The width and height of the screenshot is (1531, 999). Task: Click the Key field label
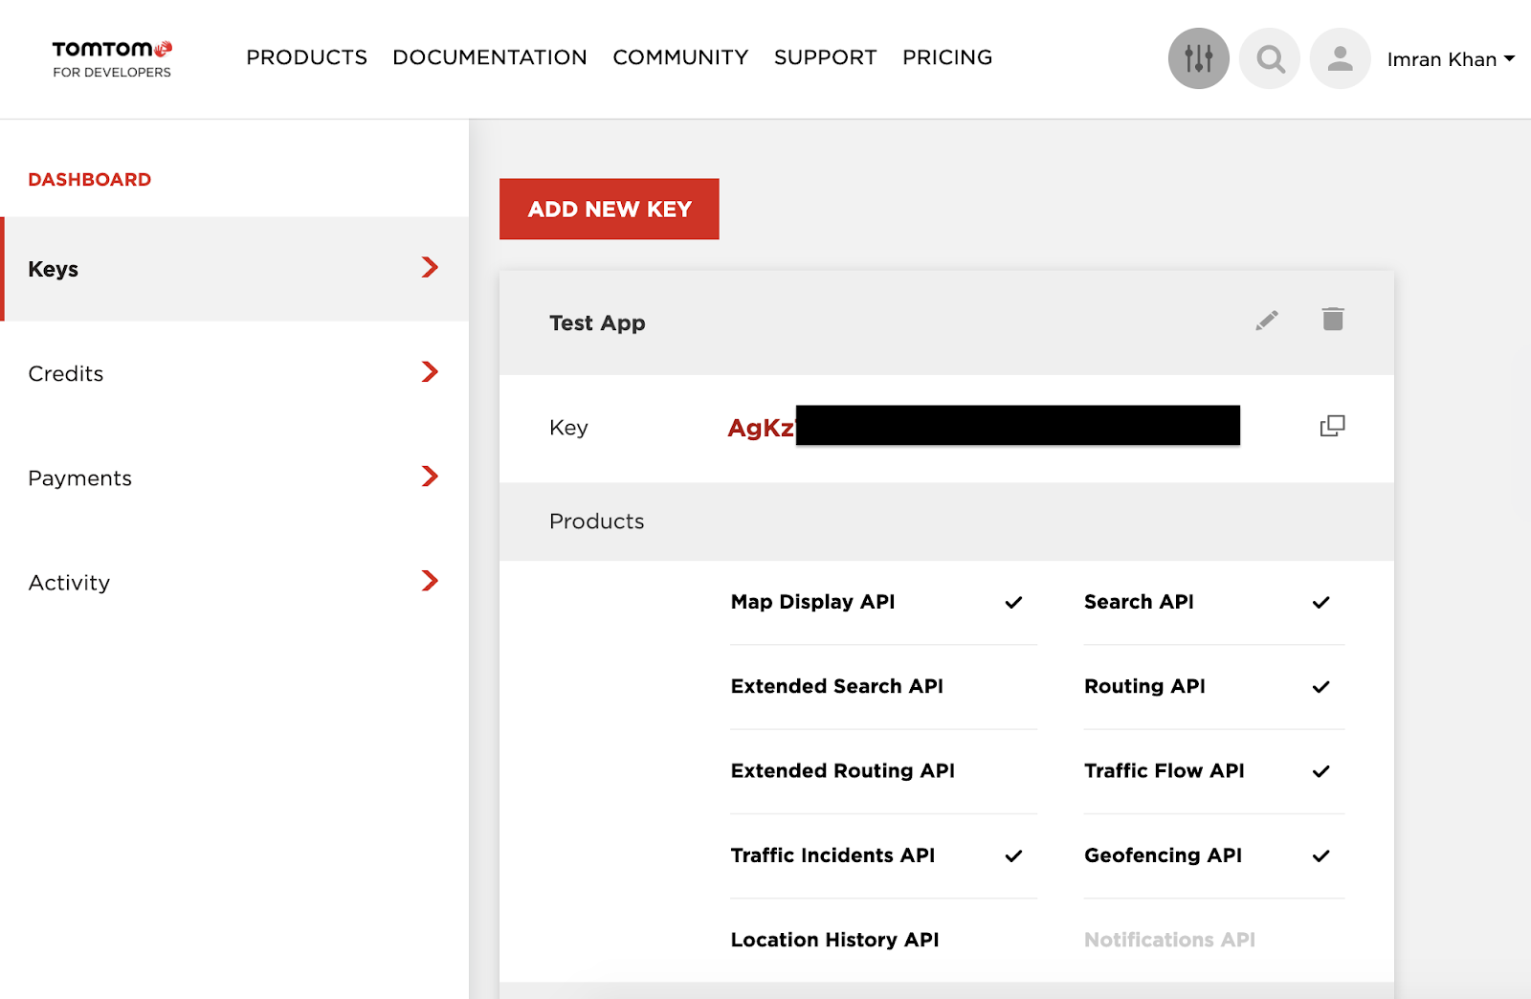tap(568, 428)
